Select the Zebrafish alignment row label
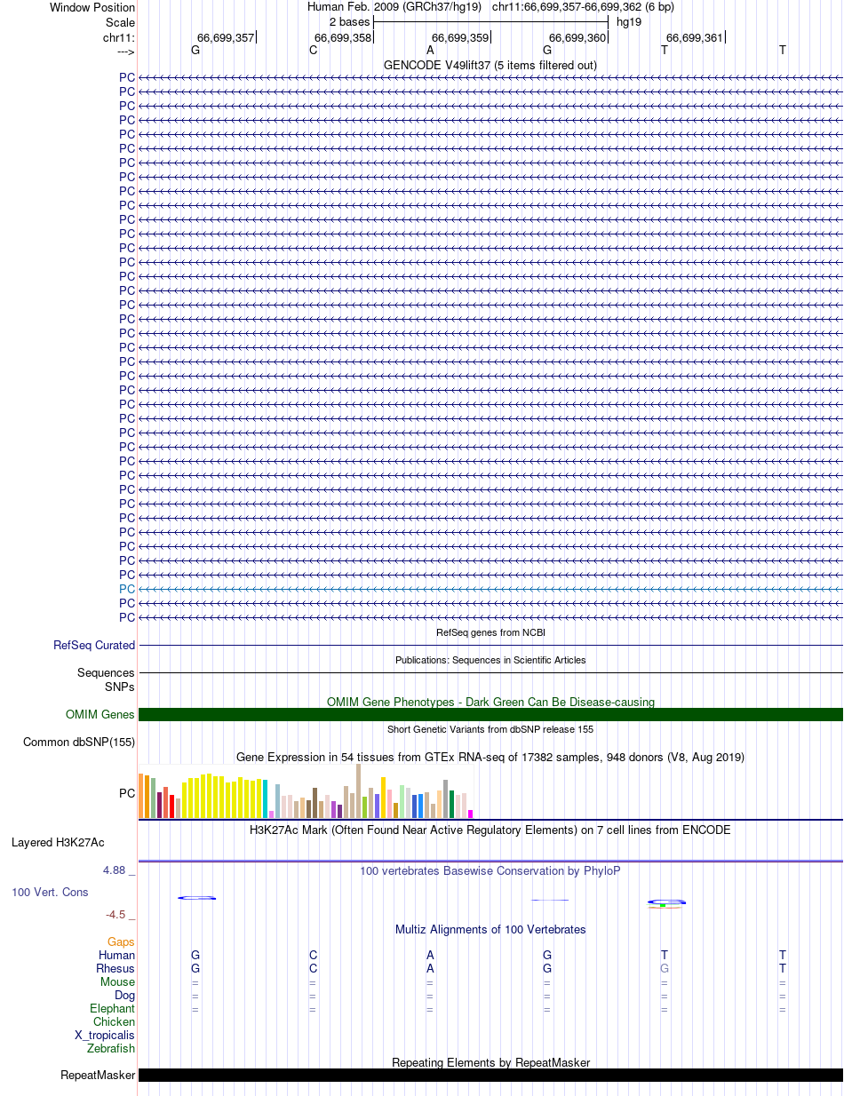 (111, 1049)
